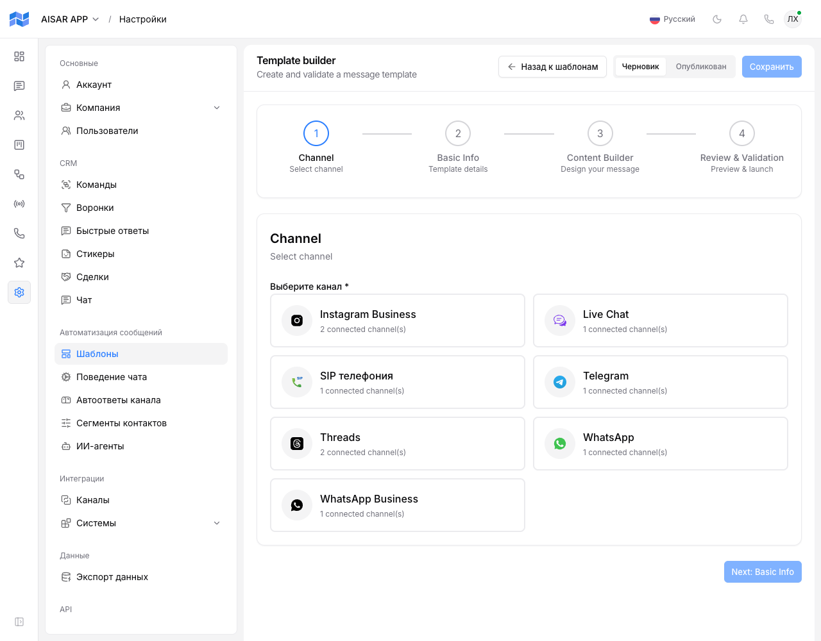Open broadcast icon in left rail

19,204
